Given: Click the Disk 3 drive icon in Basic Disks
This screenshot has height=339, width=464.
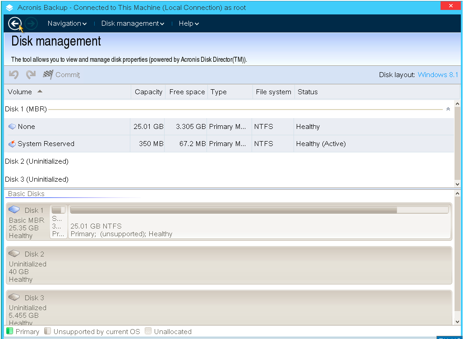Looking at the screenshot, I should (x=14, y=297).
